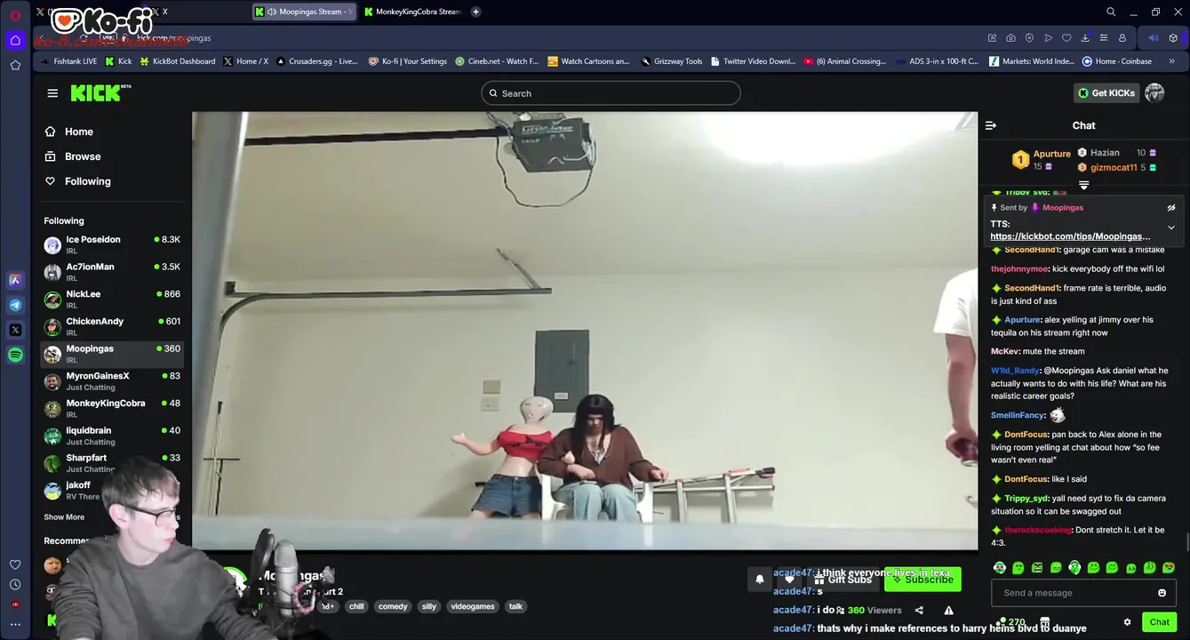Hide the pinned message eye icon
1190x640 pixels.
[x=1170, y=207]
